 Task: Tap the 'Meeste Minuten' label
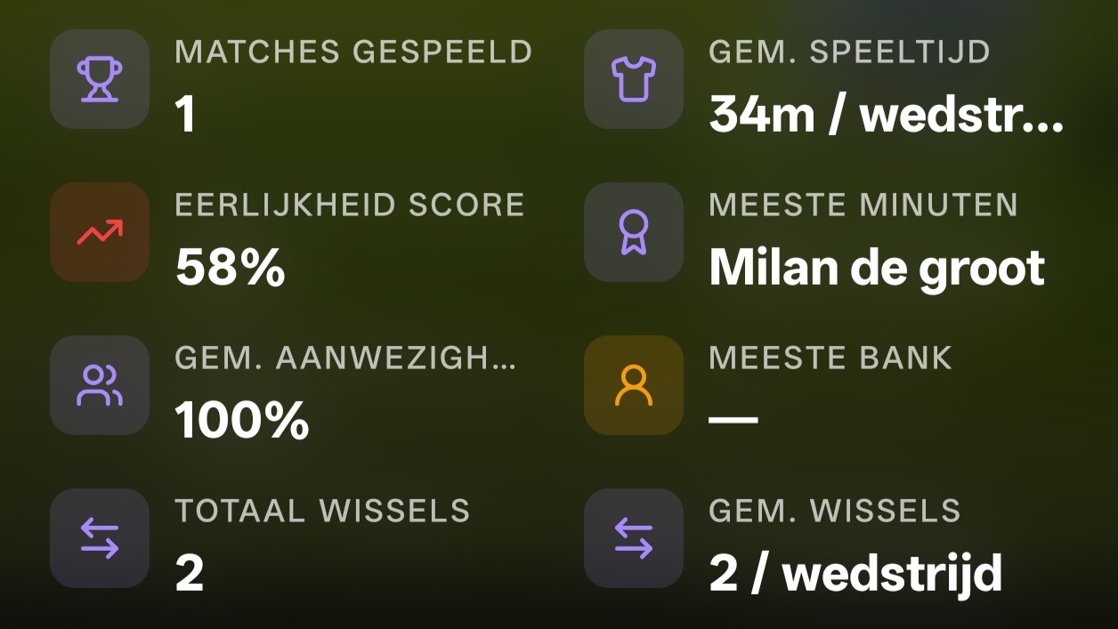pyautogui.click(x=863, y=205)
